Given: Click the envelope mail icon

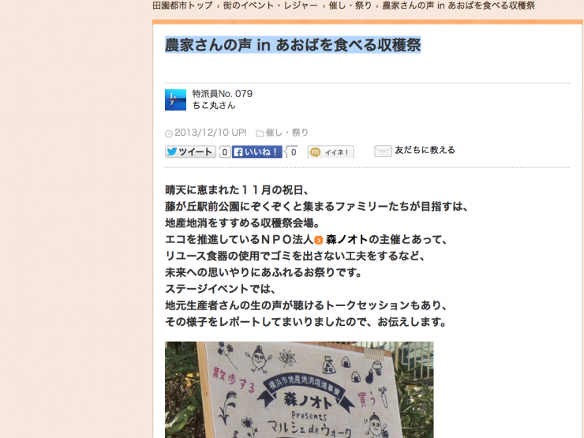Looking at the screenshot, I should 383,151.
